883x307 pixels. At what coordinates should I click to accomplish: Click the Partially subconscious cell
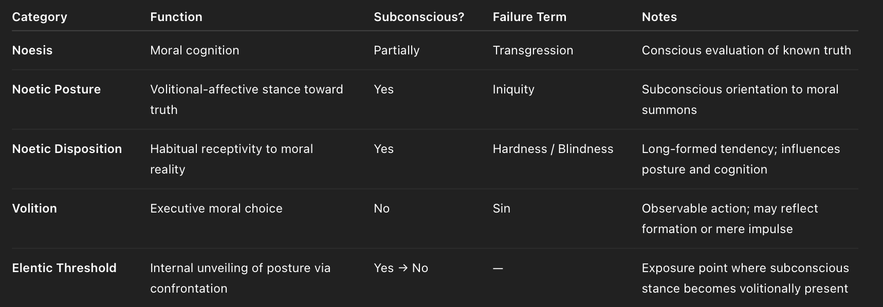[397, 50]
